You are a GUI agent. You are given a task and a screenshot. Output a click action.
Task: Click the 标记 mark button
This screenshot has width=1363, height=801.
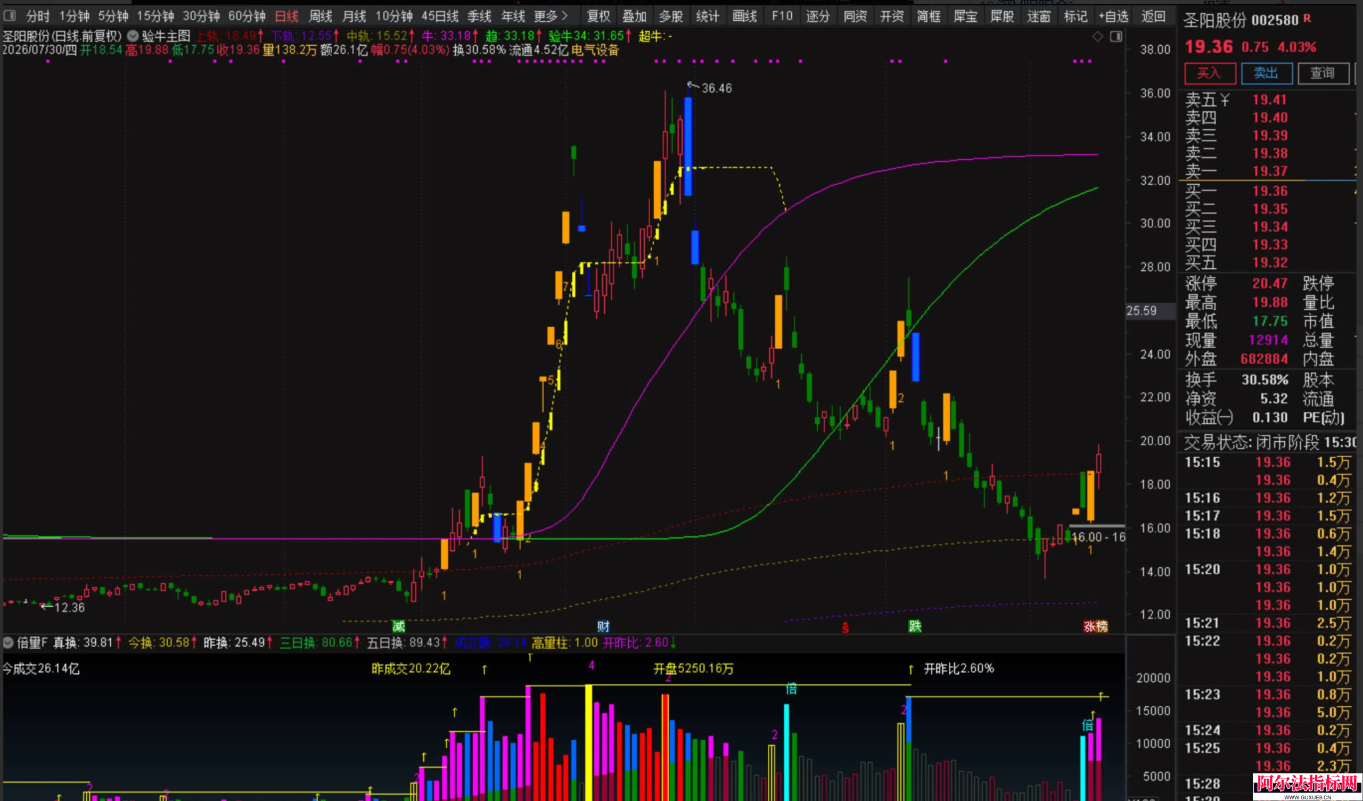point(1076,16)
